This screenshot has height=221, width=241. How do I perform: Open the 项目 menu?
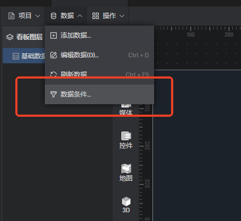pyautogui.click(x=24, y=16)
